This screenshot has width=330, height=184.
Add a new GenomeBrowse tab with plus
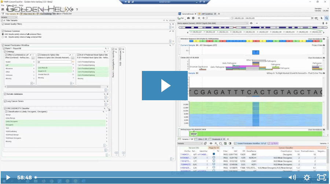pos(219,14)
